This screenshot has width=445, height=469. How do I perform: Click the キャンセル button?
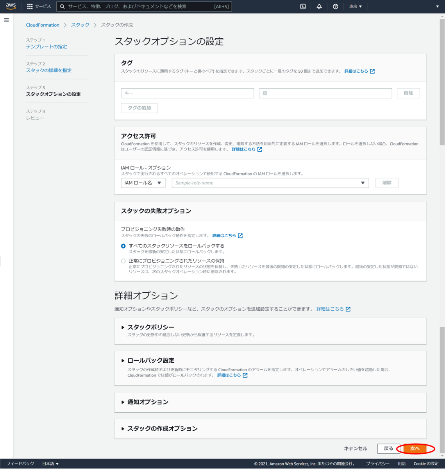click(356, 449)
